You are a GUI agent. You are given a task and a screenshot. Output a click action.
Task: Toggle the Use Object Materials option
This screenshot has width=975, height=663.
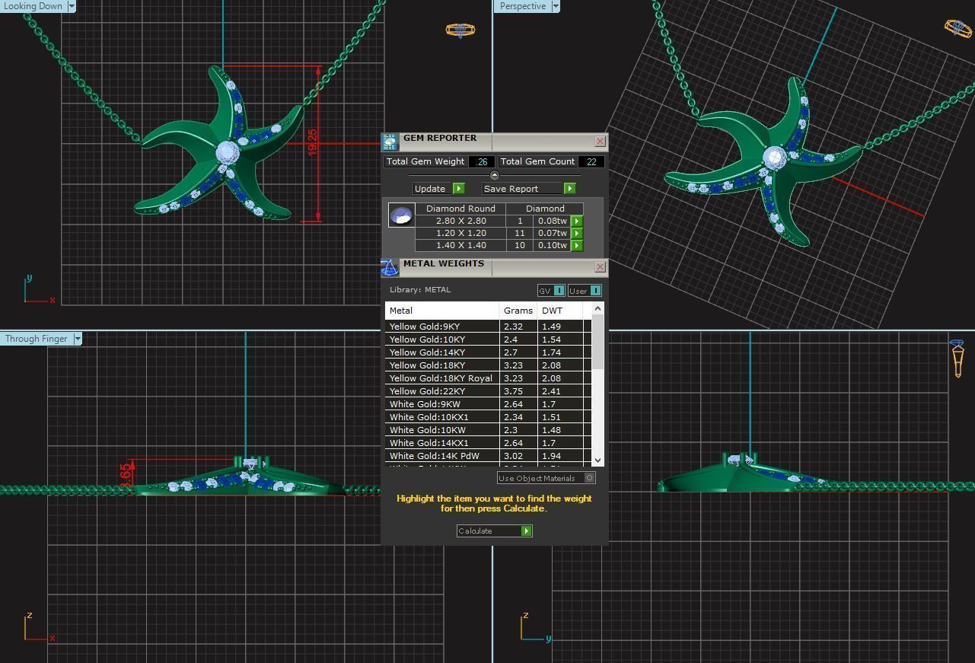click(546, 478)
